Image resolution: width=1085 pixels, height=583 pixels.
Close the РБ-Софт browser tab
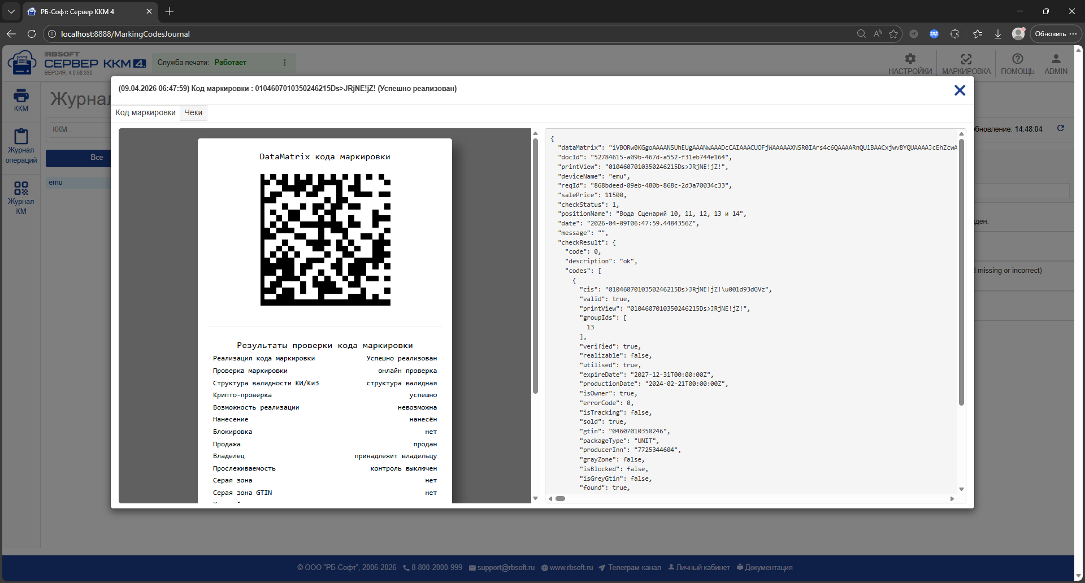(x=149, y=11)
